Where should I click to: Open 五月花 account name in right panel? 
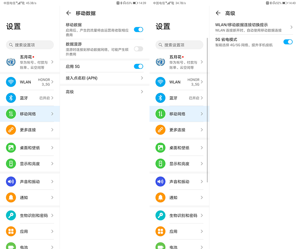click(x=175, y=57)
